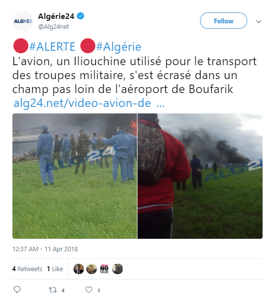Follow the Algérie24 account

(223, 21)
